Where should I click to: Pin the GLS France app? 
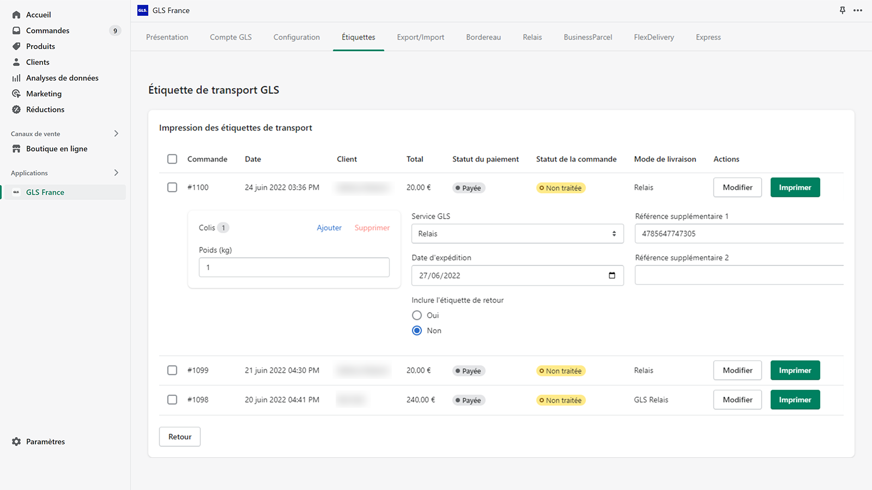843,10
